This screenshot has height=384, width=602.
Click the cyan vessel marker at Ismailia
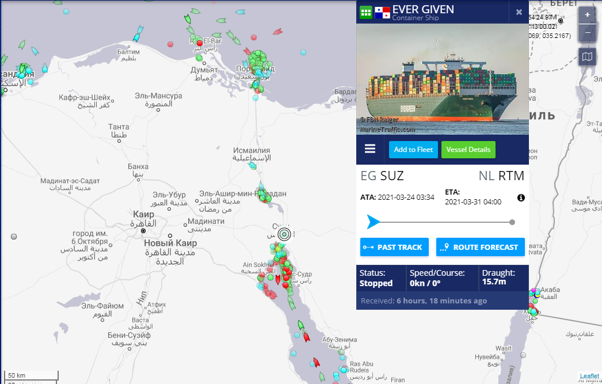pos(252,165)
